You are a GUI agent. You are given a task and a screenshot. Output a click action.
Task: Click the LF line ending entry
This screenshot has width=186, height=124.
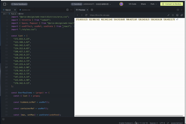[x=168, y=123]
